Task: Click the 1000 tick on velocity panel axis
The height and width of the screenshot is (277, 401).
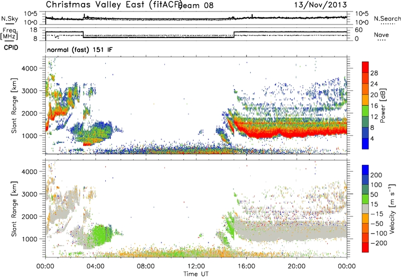Action: (x=29, y=239)
